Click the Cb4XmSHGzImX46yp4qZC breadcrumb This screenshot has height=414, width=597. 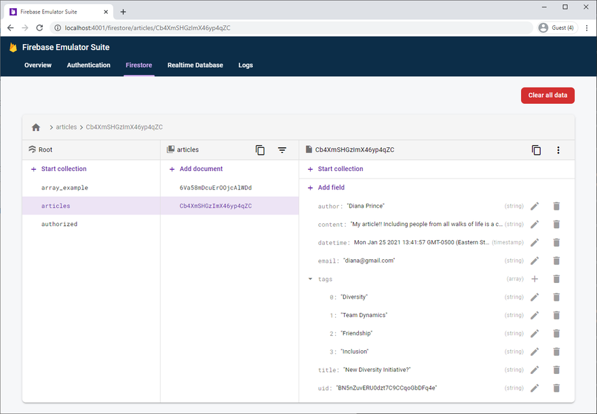tap(124, 127)
